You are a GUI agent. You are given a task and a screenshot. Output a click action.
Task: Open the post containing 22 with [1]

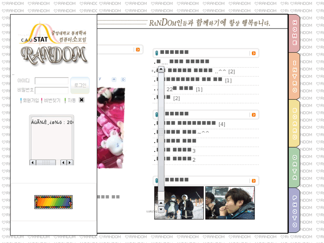179,89
